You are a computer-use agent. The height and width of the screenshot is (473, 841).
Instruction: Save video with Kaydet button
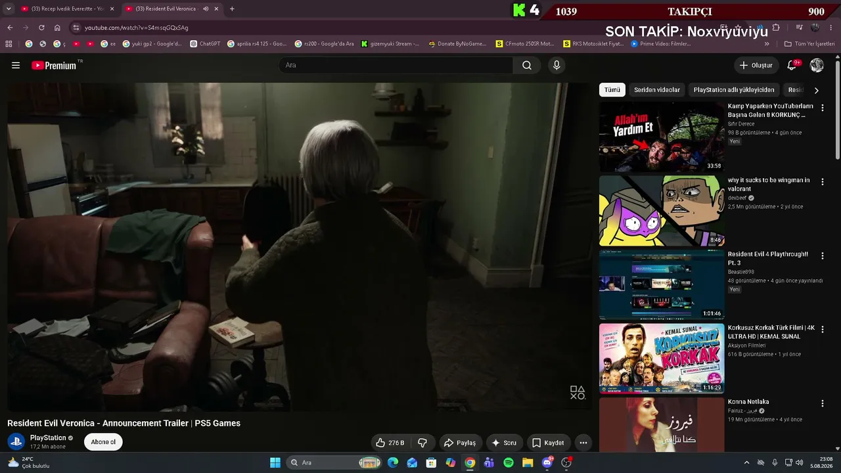548,443
